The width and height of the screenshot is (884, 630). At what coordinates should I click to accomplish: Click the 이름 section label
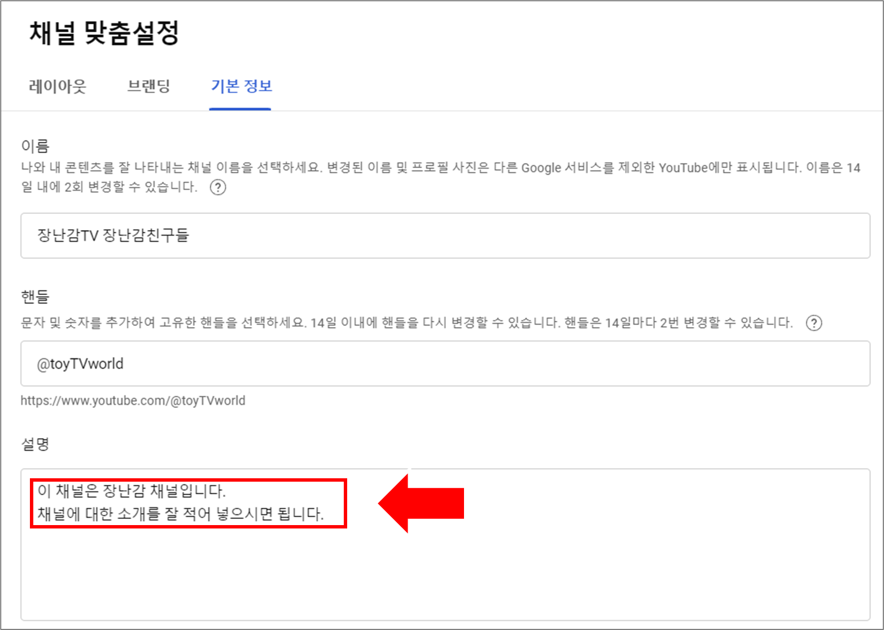point(35,146)
